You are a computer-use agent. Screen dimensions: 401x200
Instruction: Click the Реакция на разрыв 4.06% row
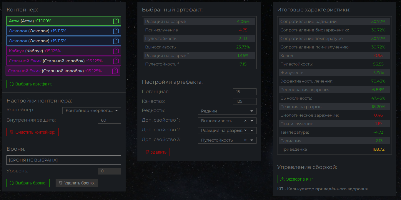click(199, 21)
